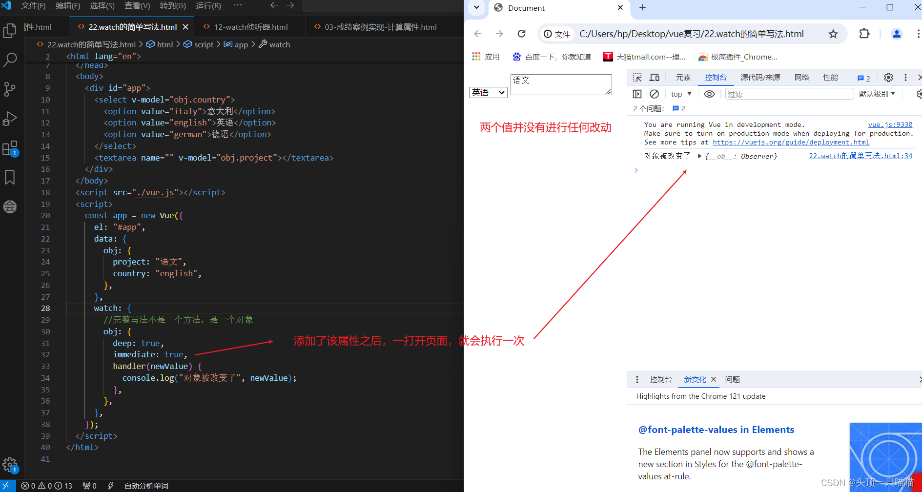Open the 文件(F) menu
The height and width of the screenshot is (492, 922).
(33, 6)
